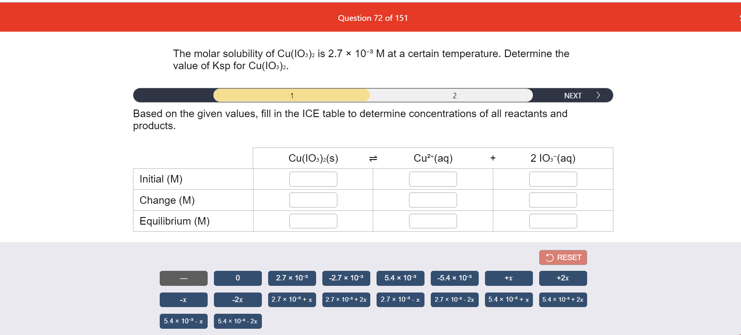Screen dimensions: 741x335
Task: Choose the +x answer chip
Action: 509,278
